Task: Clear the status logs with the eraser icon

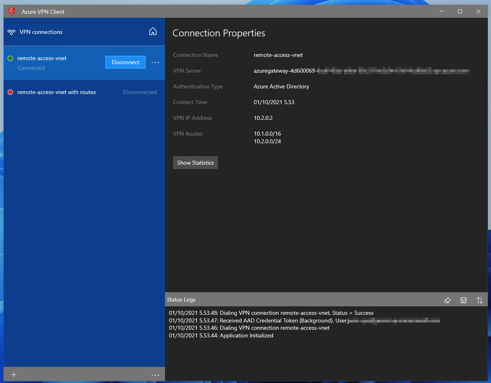Action: (x=447, y=300)
